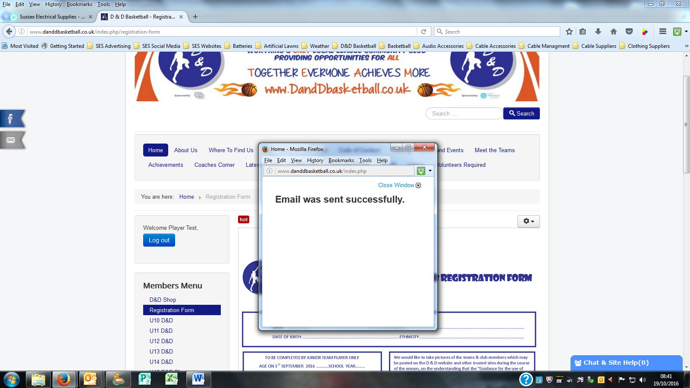
Task: Open the Tools menu in the popup window
Action: (x=365, y=160)
